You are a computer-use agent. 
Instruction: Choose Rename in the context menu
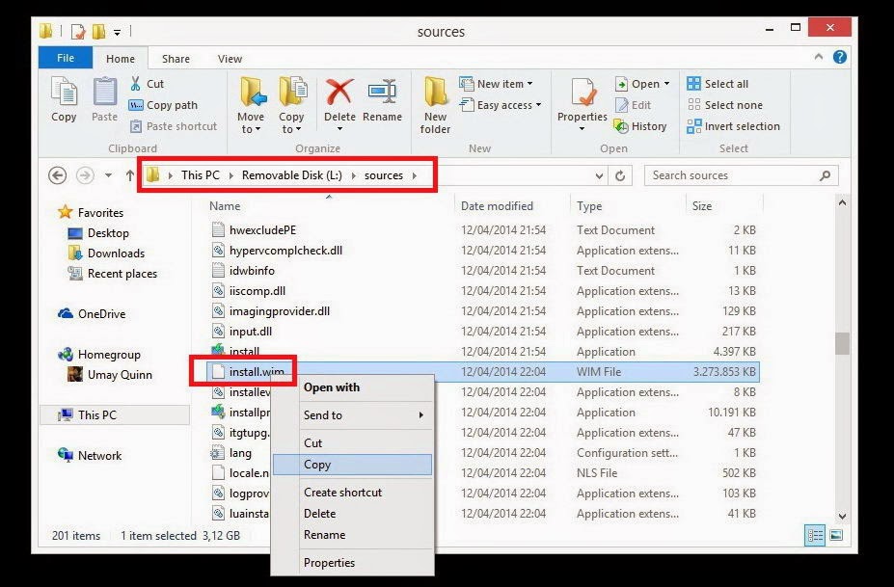tap(352, 535)
